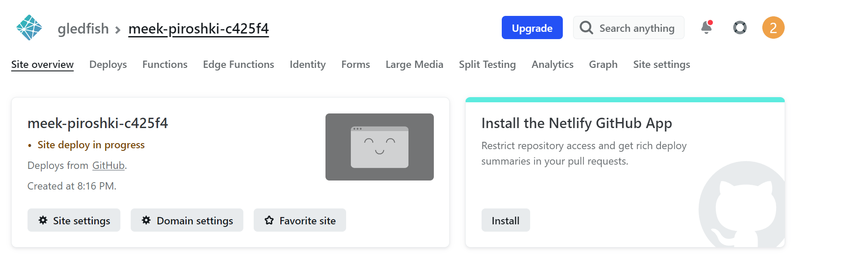Click the Netlify logo icon
The height and width of the screenshot is (257, 841).
[x=29, y=28]
